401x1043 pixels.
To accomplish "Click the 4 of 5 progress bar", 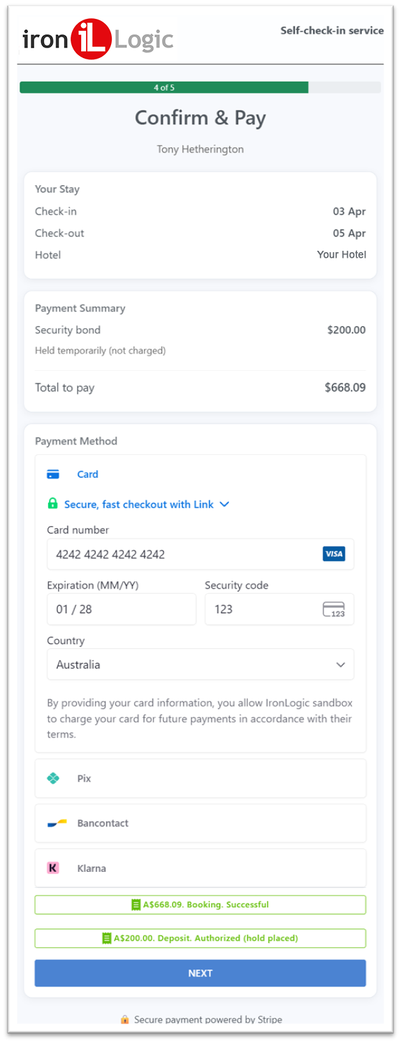I will (200, 87).
